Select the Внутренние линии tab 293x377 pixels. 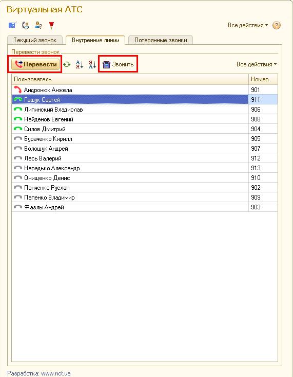[95, 40]
